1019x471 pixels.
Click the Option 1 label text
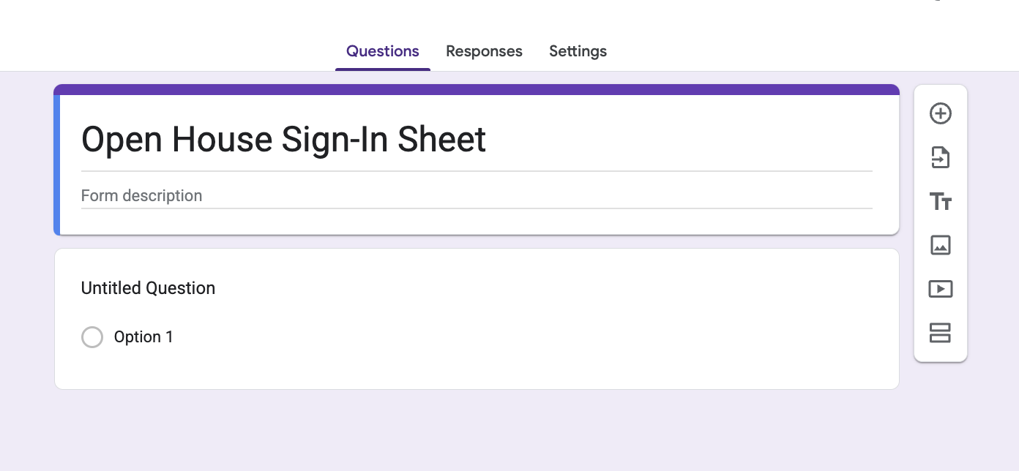coord(143,336)
